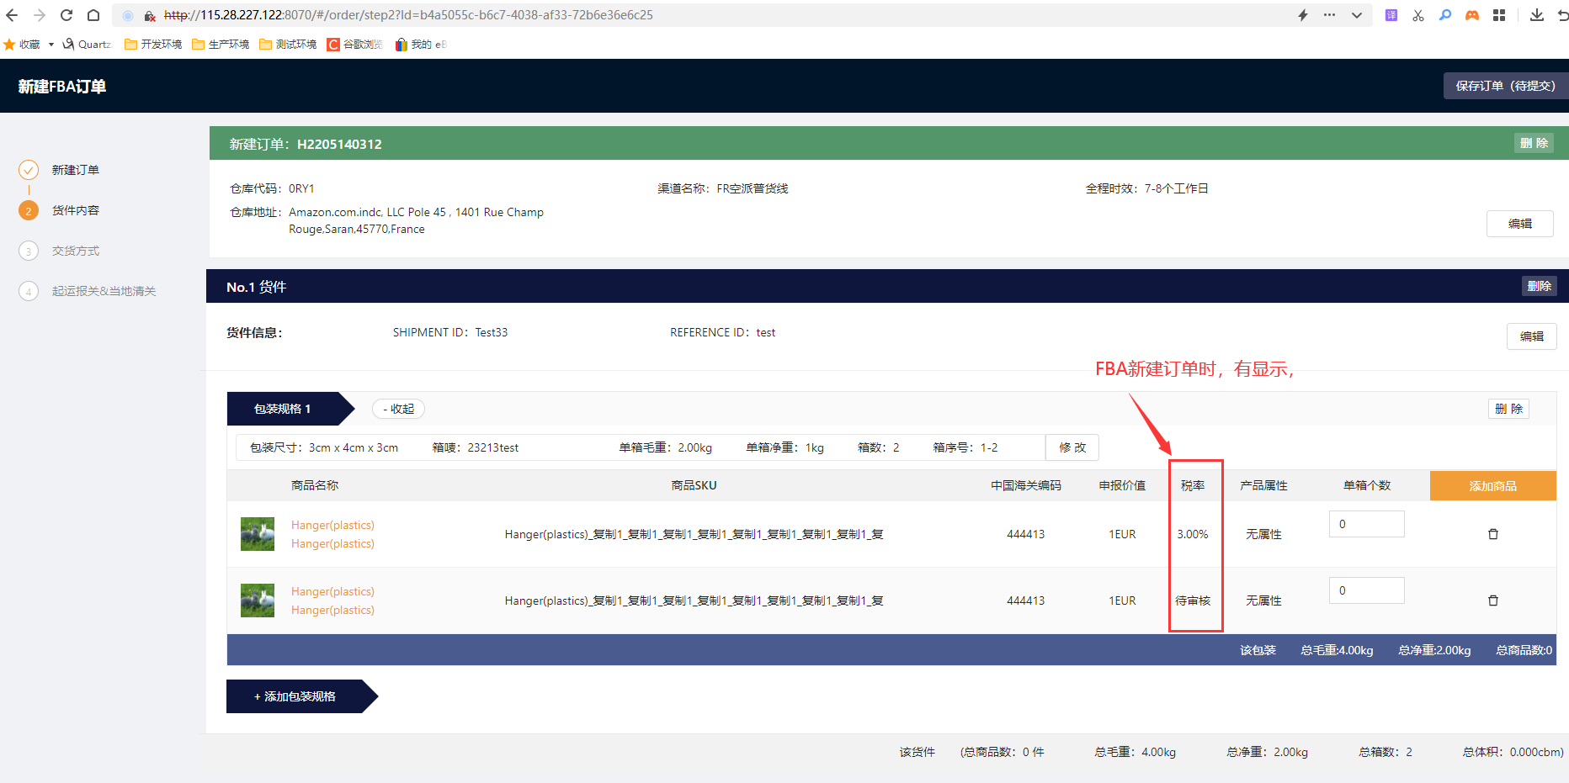Click 保存订单 (待提交) button
The width and height of the screenshot is (1569, 783).
1505,86
